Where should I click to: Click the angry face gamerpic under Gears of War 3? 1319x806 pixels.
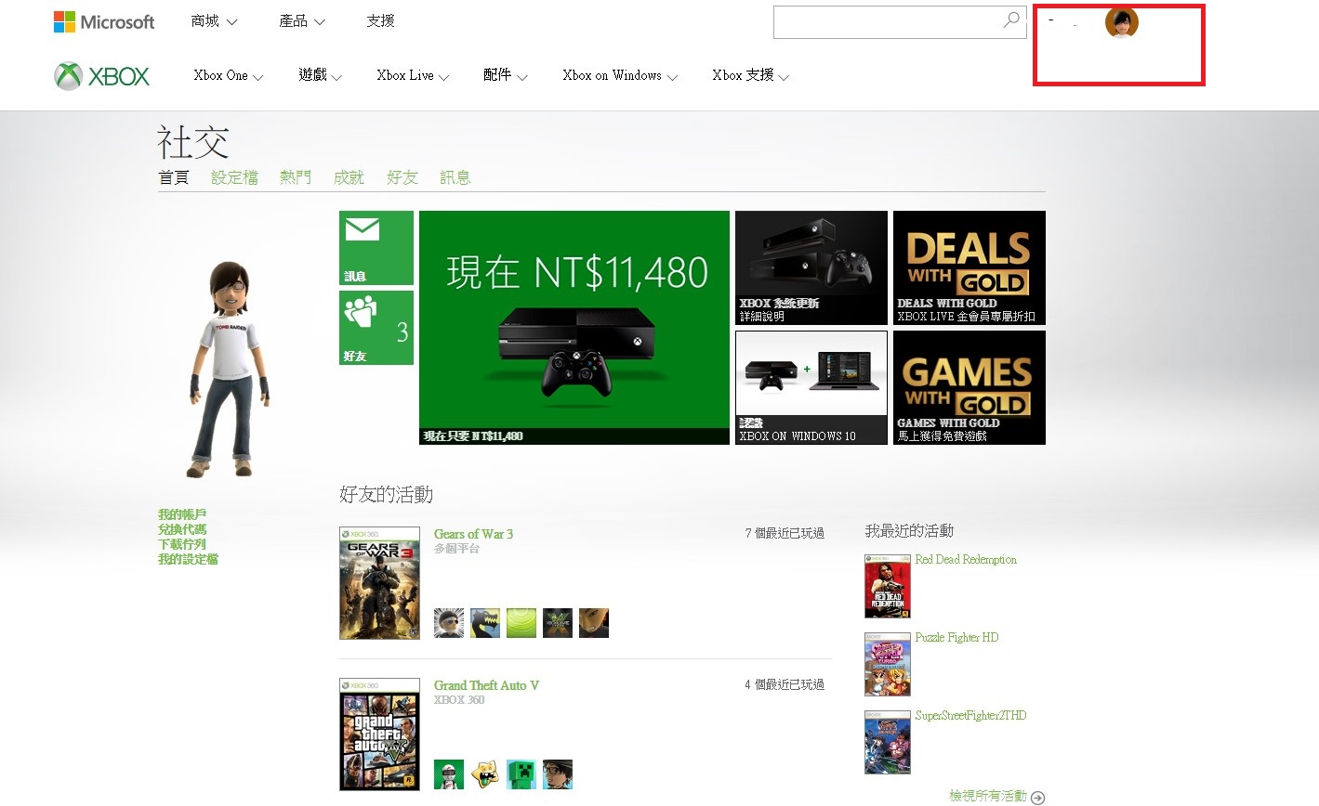coord(594,622)
